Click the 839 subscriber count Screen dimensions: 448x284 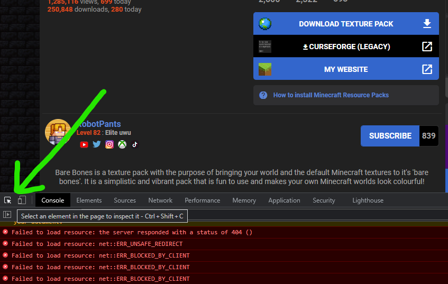[x=428, y=136]
